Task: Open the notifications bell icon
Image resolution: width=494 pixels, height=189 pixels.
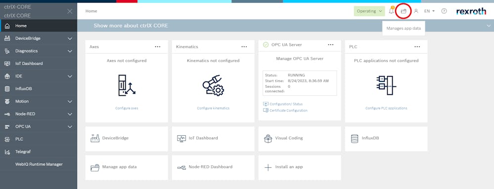Action: click(391, 11)
